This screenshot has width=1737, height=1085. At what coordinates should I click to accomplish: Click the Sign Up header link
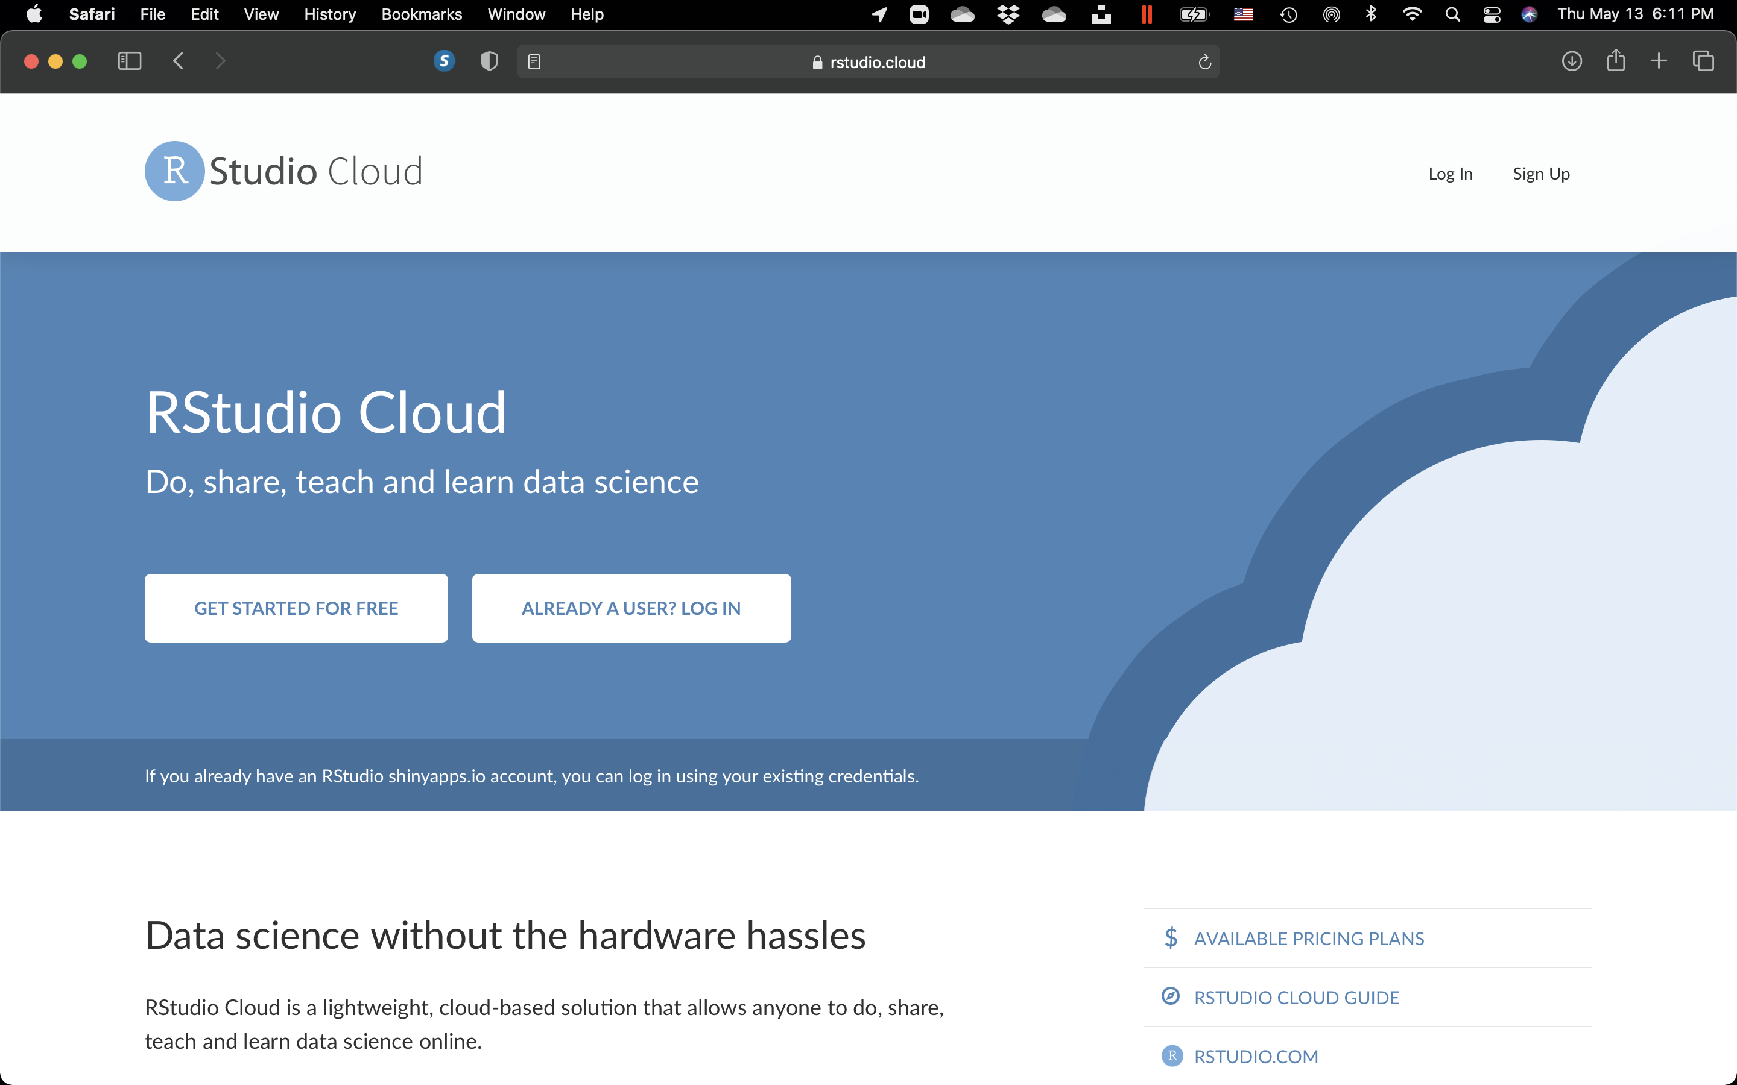[x=1541, y=174]
